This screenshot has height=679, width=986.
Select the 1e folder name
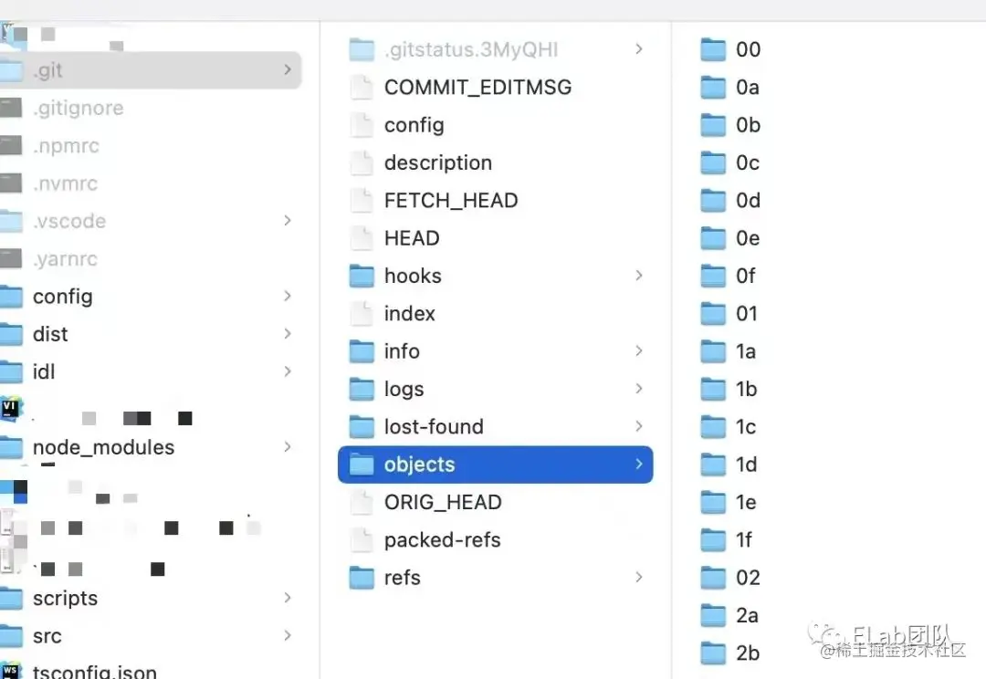pyautogui.click(x=746, y=502)
